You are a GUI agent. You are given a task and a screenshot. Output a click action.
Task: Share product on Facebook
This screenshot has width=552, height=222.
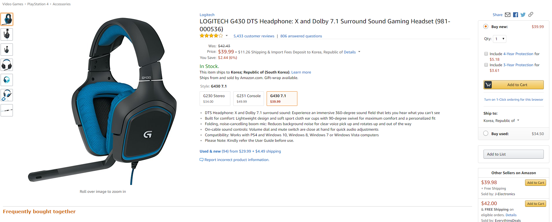tap(516, 15)
